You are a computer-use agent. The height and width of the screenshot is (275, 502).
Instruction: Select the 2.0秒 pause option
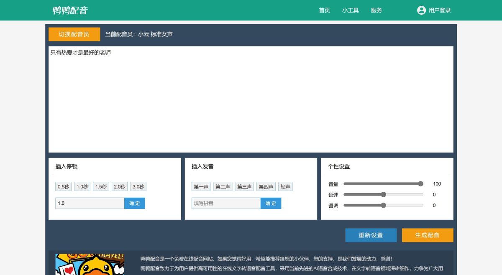[x=119, y=186]
